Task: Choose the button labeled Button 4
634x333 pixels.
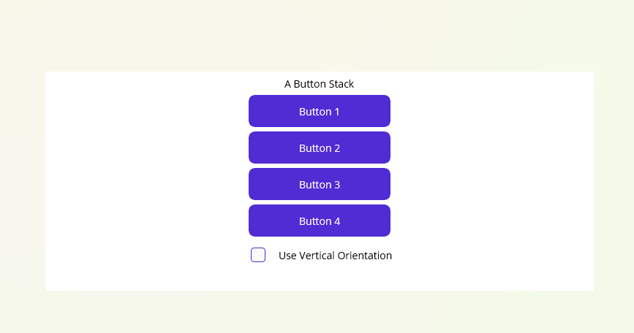Action: click(320, 221)
